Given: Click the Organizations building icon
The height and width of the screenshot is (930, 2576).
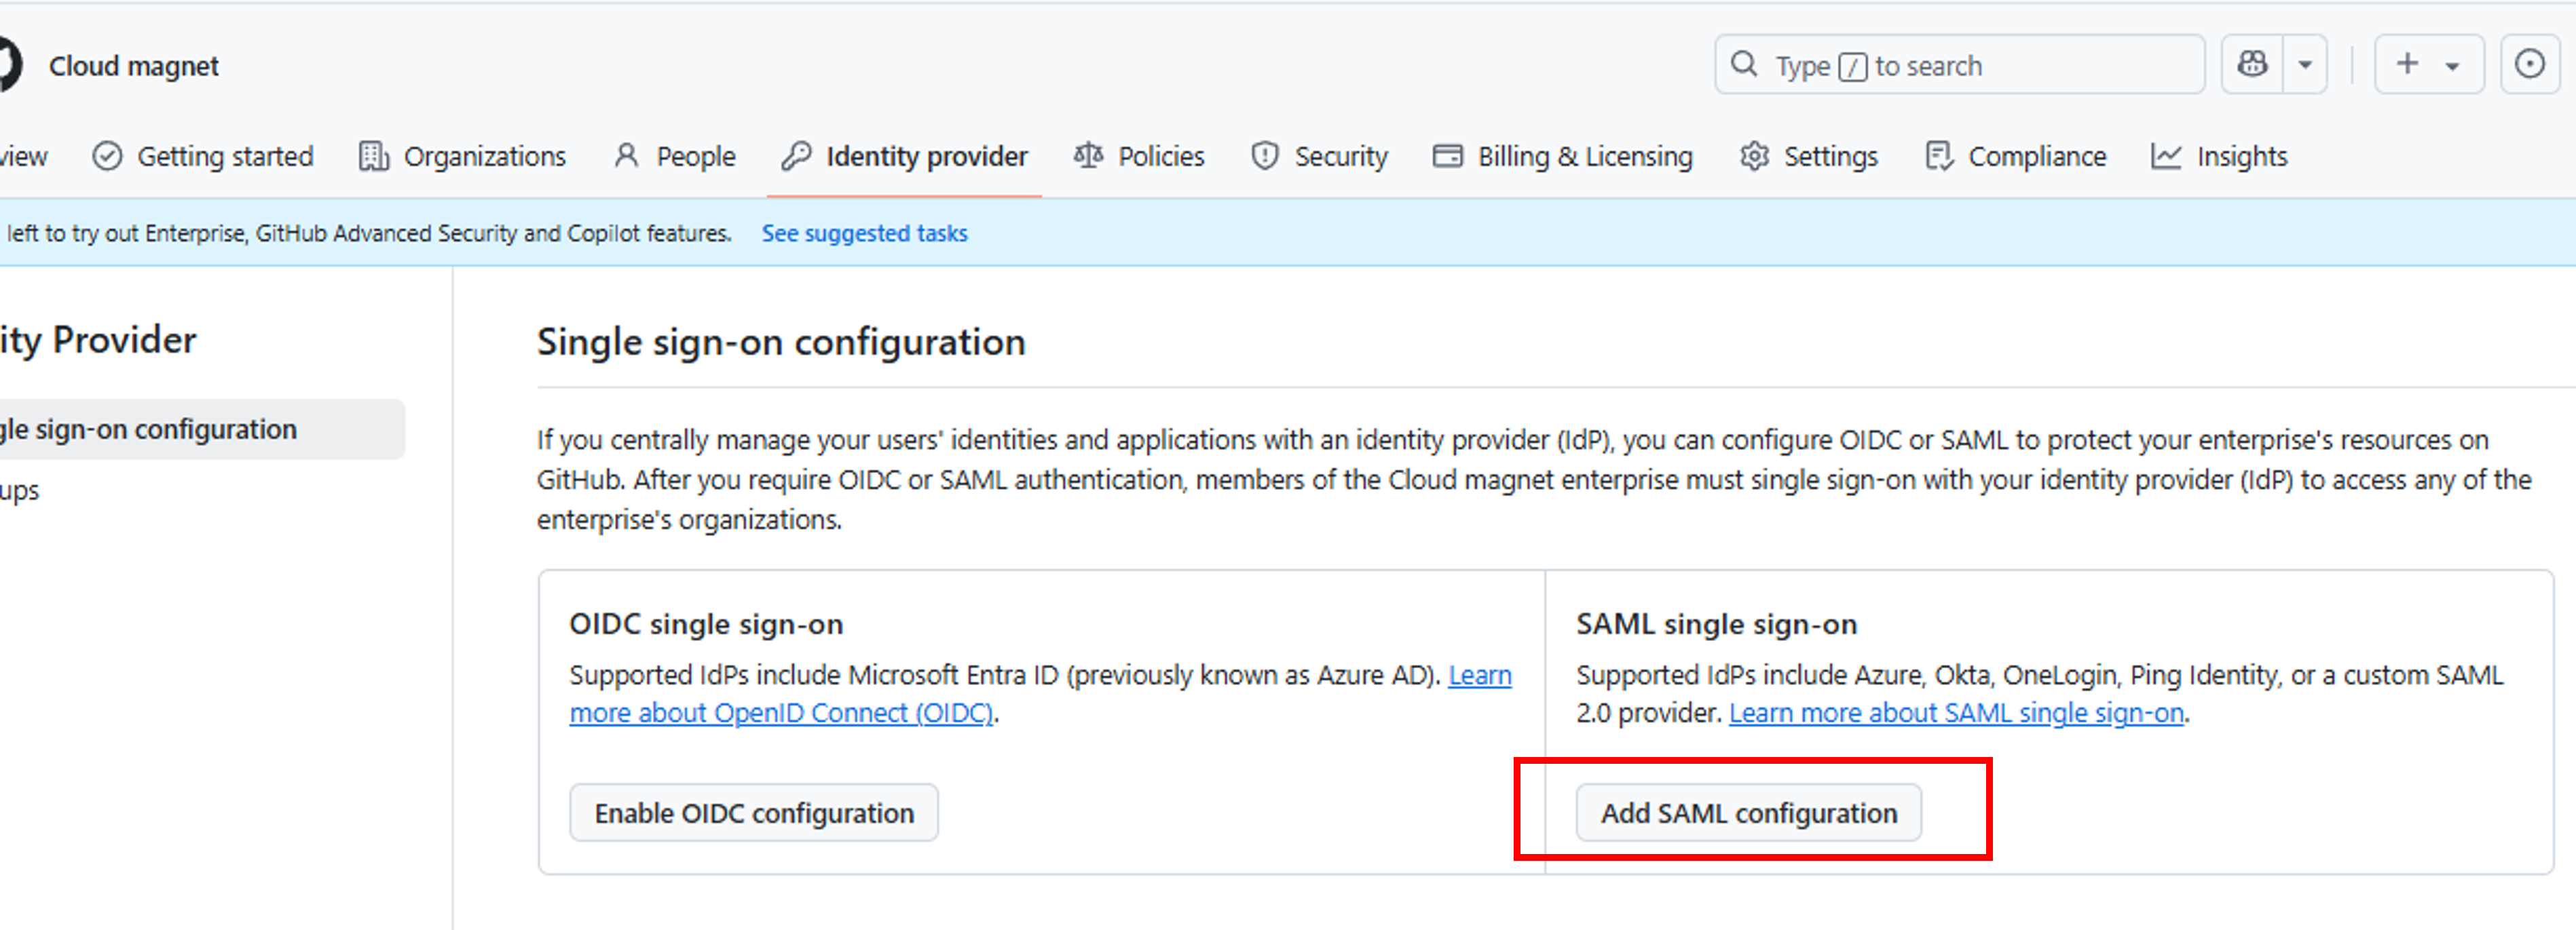Looking at the screenshot, I should (374, 157).
